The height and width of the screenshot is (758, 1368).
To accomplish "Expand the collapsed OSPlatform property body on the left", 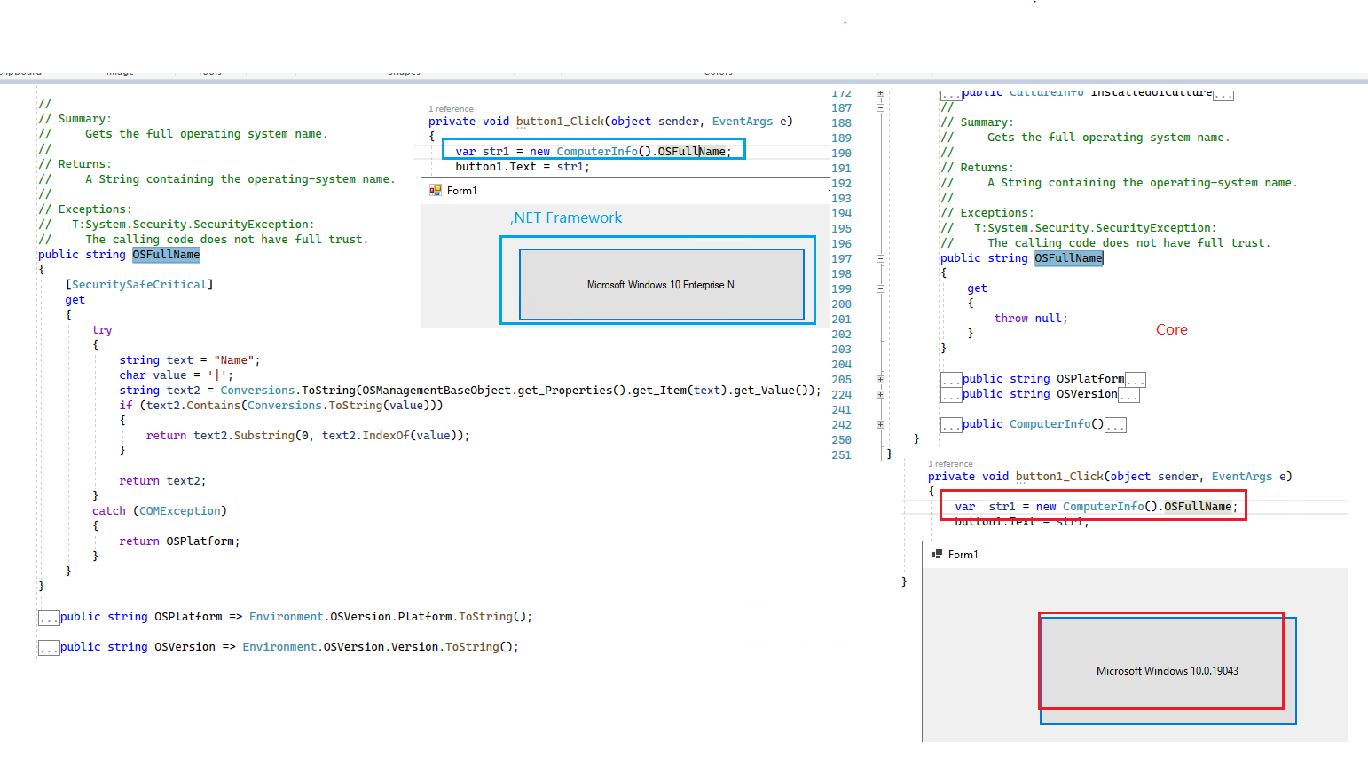I will click(49, 616).
